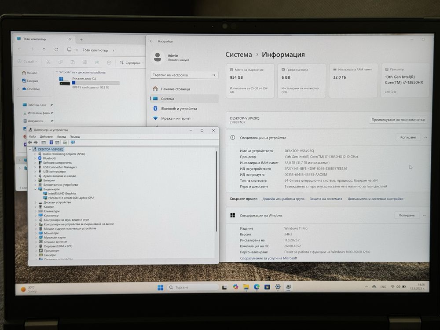Image resolution: width=440 pixels, height=330 pixels.
Task: Open Помощ menu in Device Manager
Action: tap(75, 136)
